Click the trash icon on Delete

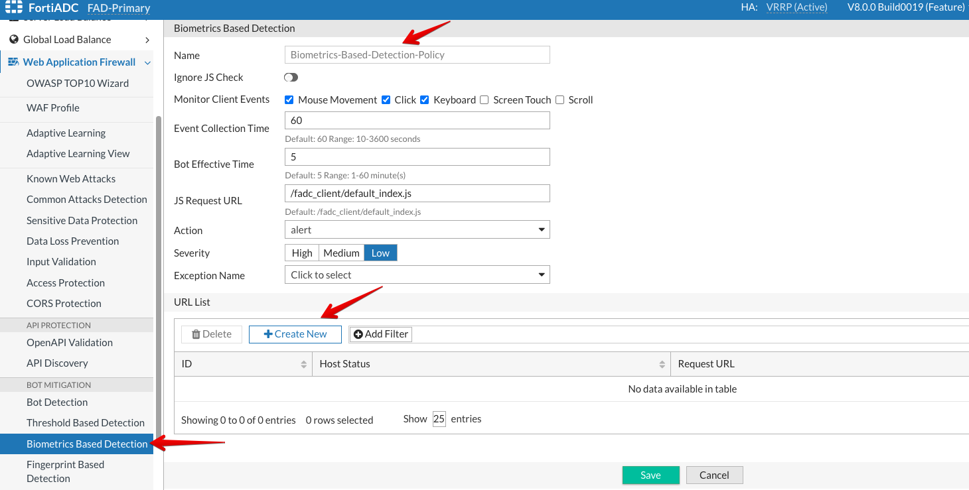[196, 334]
